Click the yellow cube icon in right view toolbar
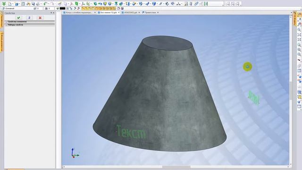 point(299,97)
